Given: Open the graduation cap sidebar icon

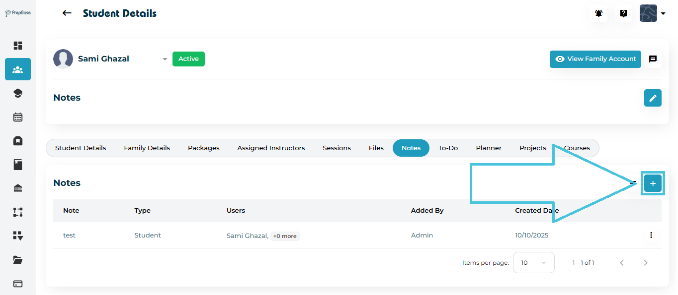Looking at the screenshot, I should coord(18,93).
